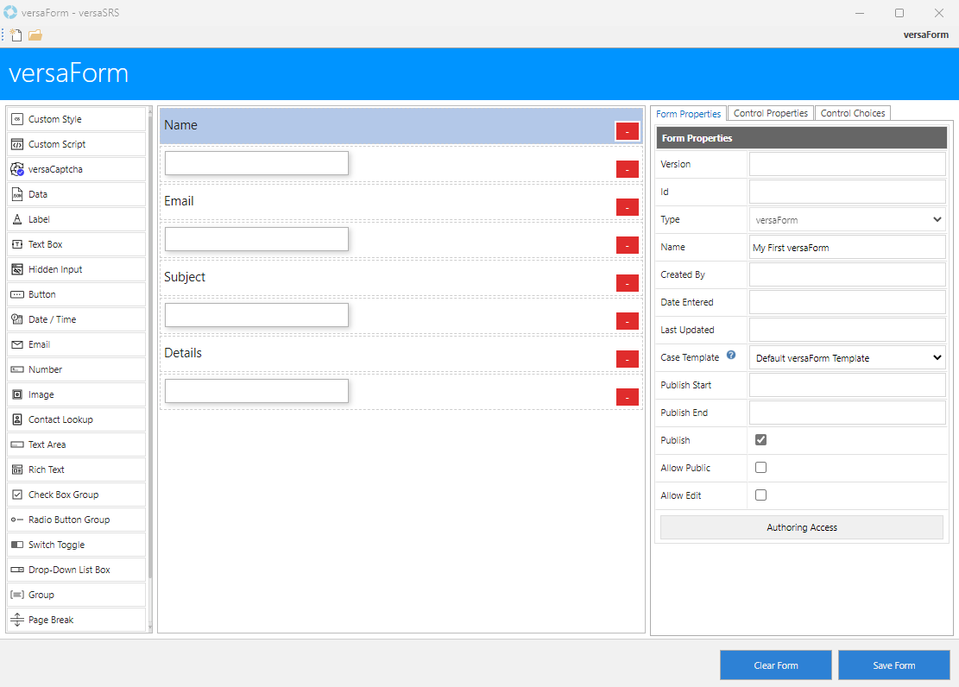
Task: Select the Label control icon
Action: coord(17,219)
